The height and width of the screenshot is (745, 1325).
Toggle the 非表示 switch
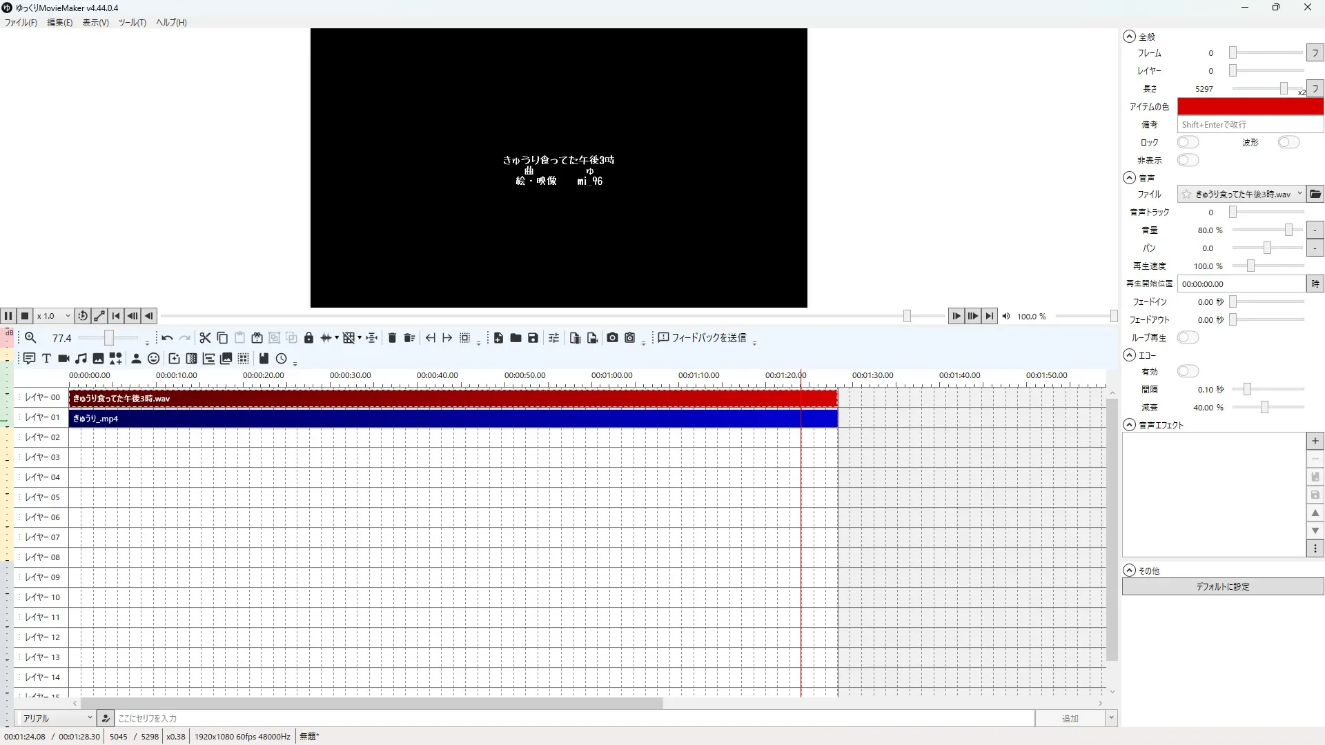1188,160
